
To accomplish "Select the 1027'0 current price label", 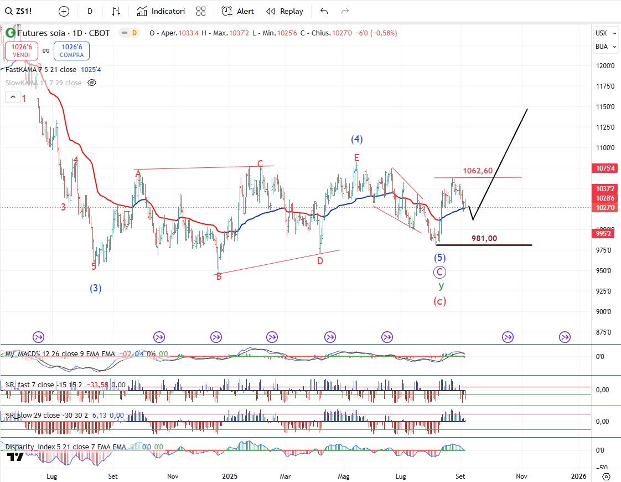I will click(x=605, y=207).
